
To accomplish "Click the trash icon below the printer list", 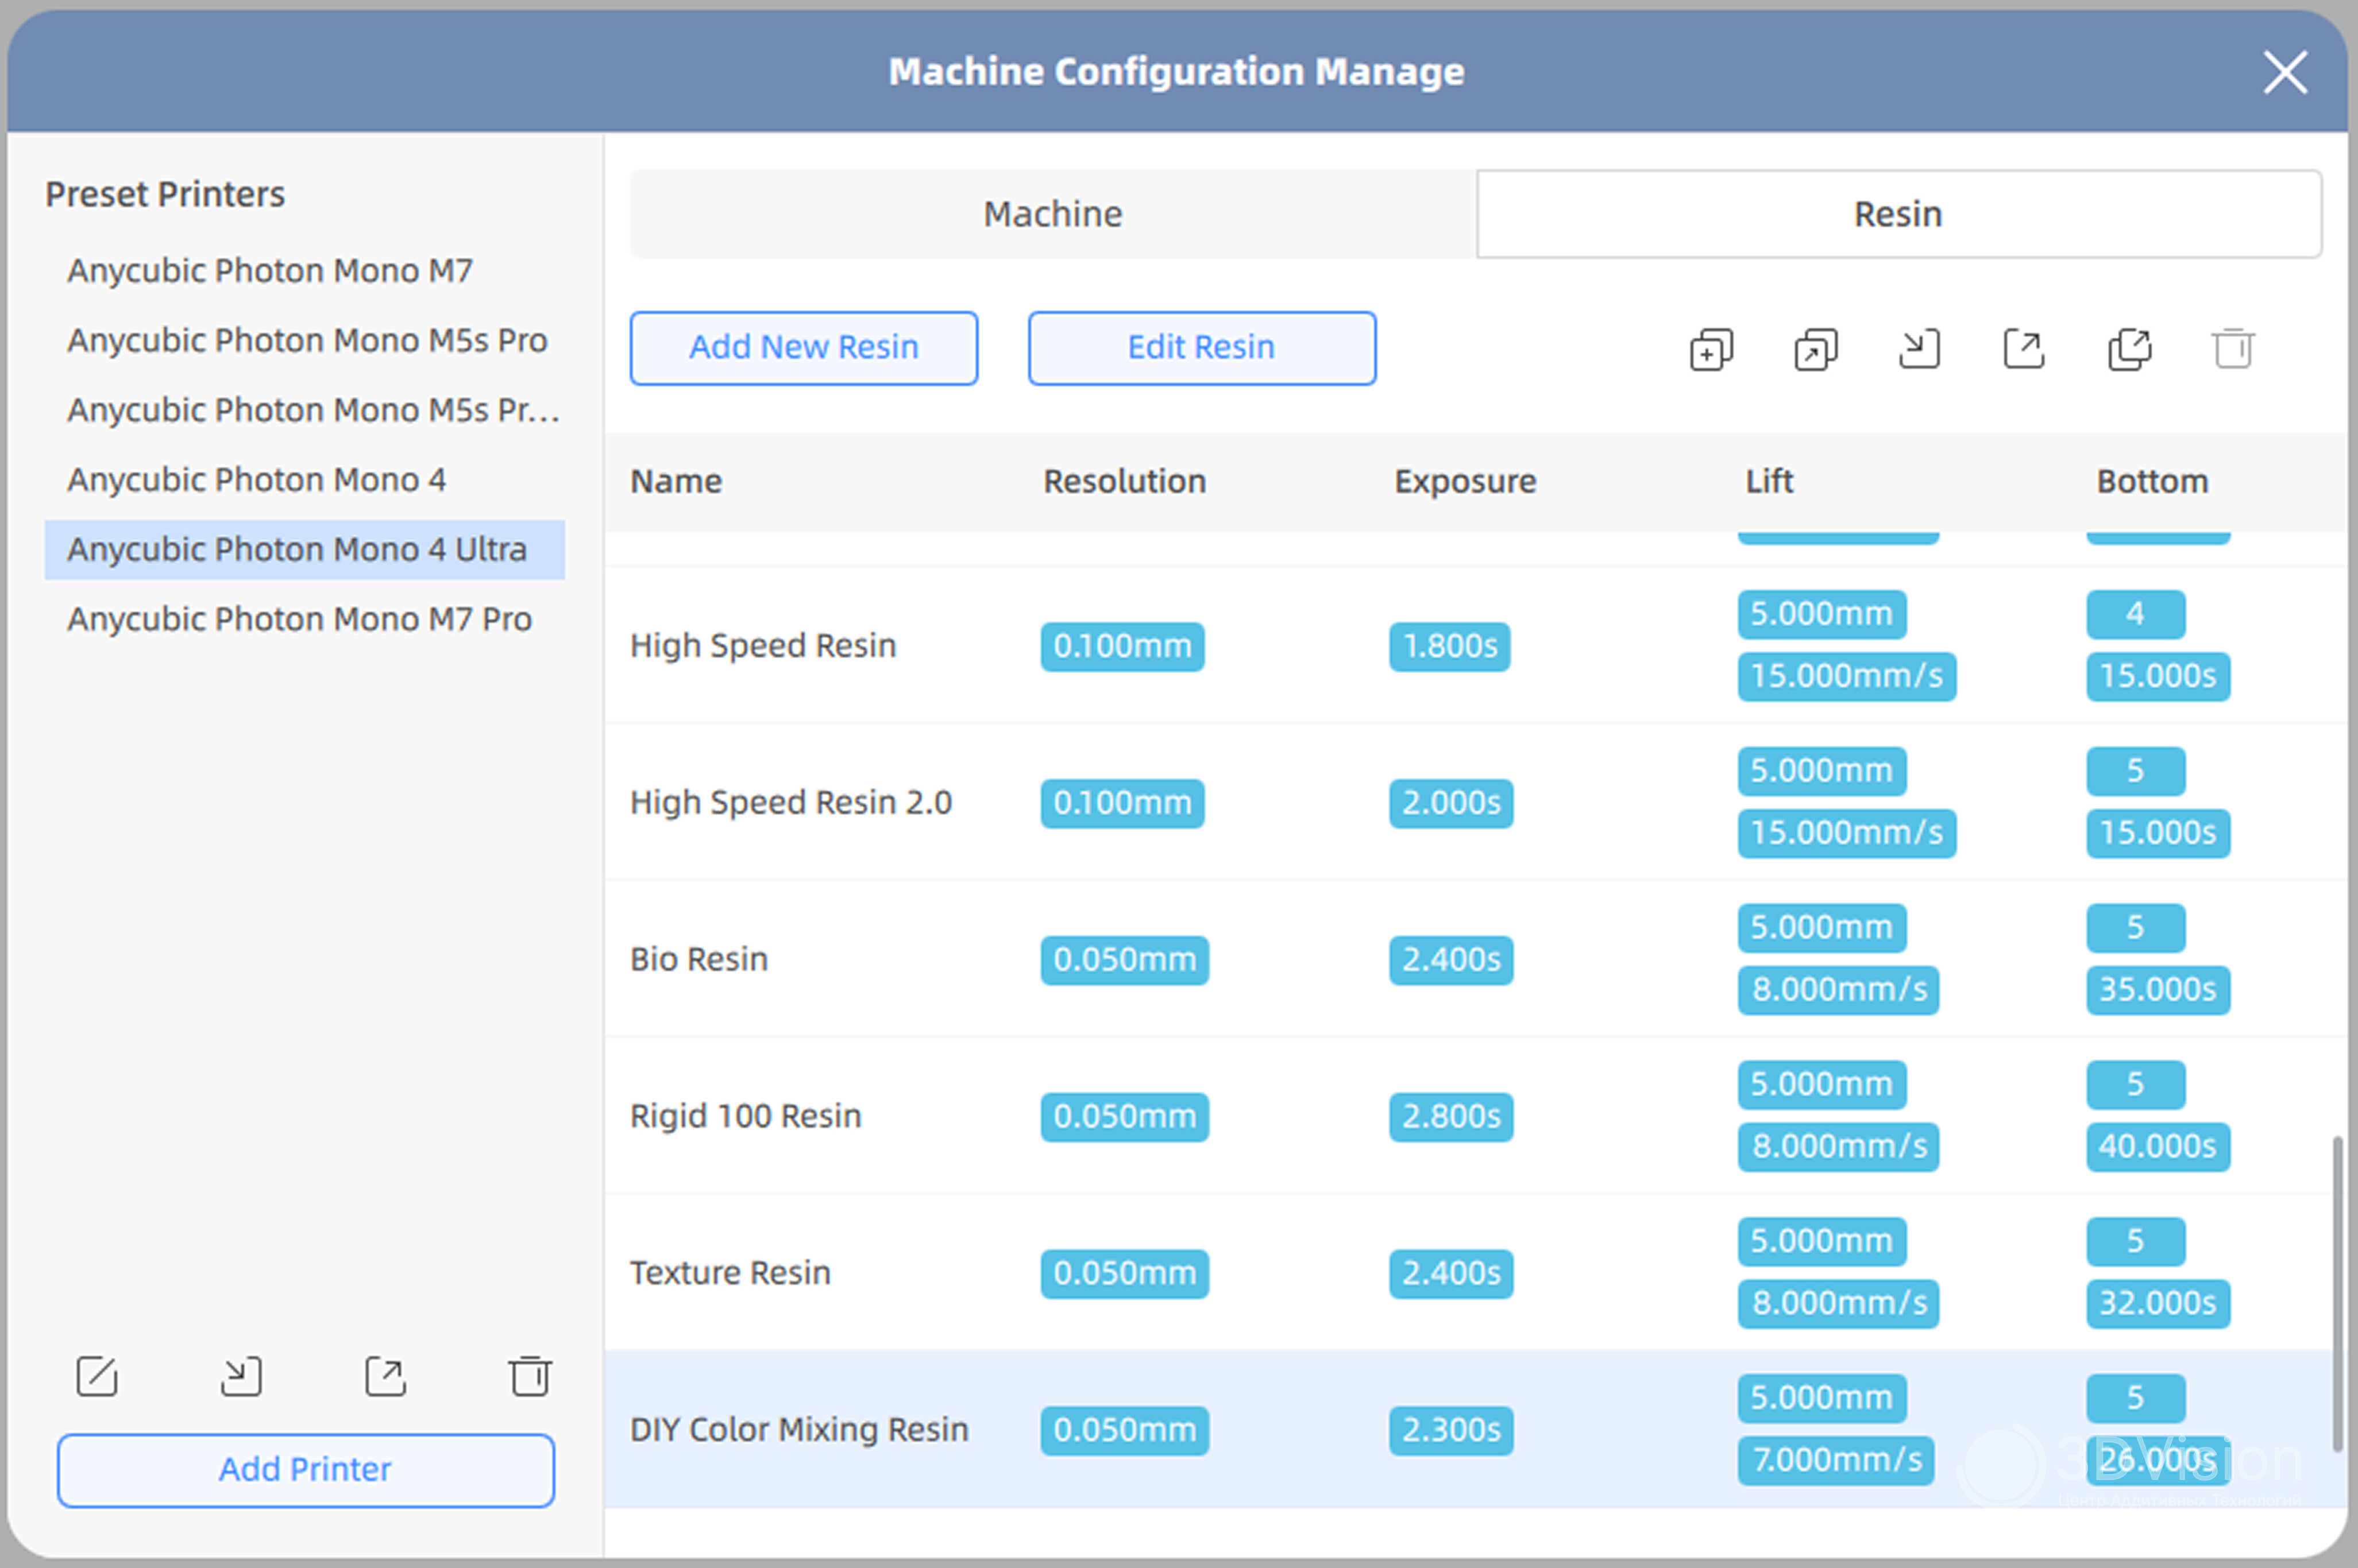I will pyautogui.click(x=529, y=1376).
